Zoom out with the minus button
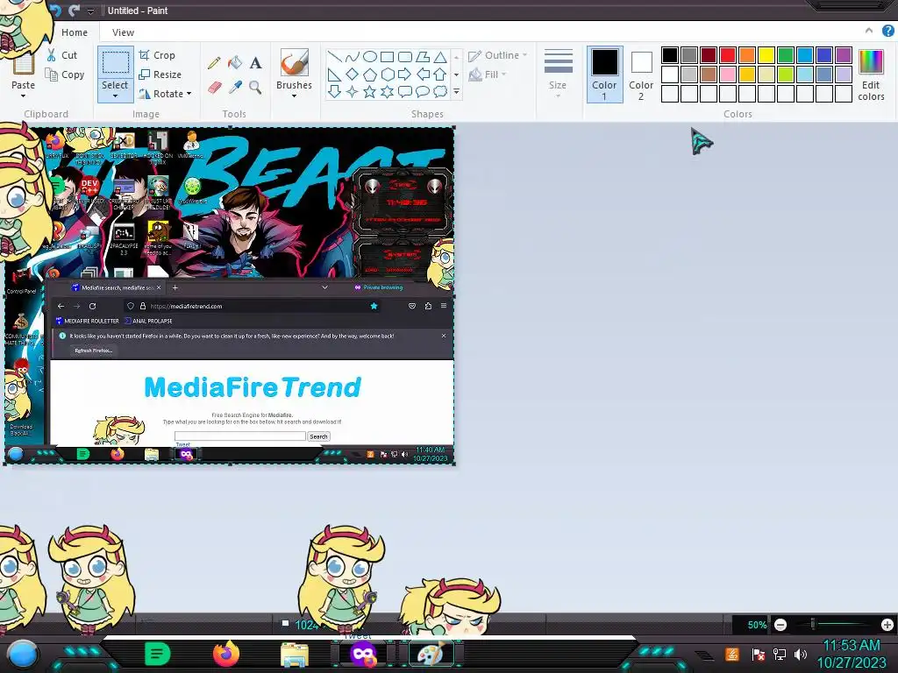Screen dimensions: 898x673 tap(780, 625)
